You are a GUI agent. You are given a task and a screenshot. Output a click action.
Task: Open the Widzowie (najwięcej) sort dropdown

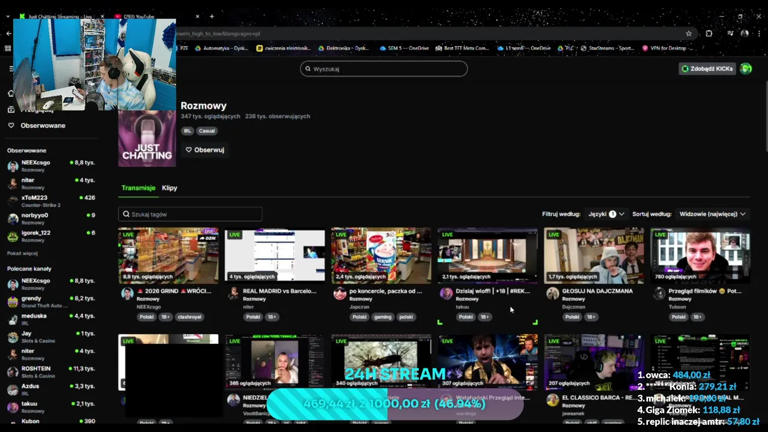tap(712, 214)
